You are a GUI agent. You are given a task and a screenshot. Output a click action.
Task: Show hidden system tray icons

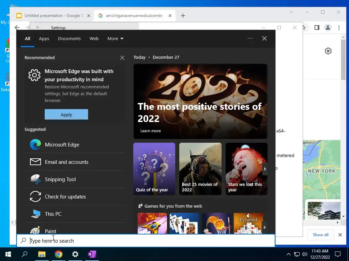[288, 254]
